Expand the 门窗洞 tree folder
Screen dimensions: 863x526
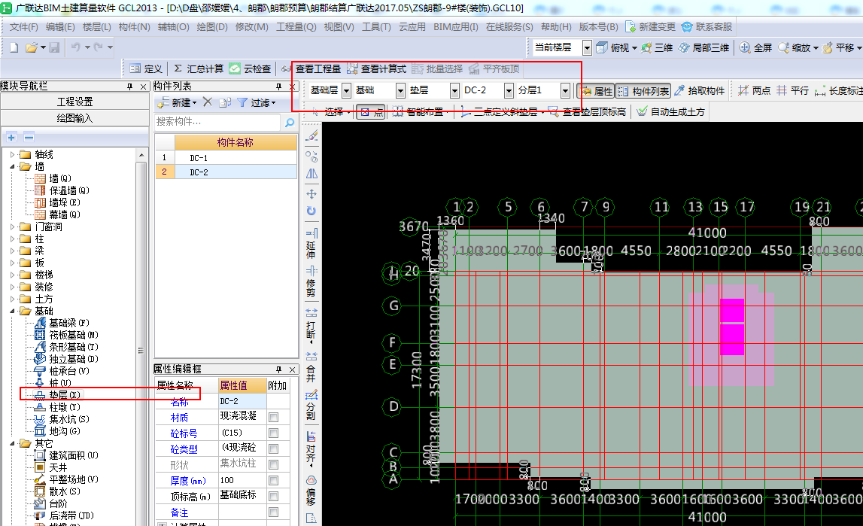[x=12, y=227]
